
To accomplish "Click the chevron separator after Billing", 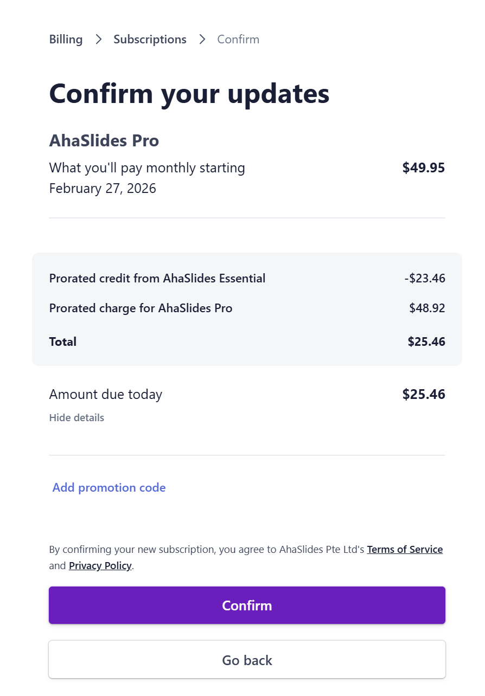I will (98, 40).
